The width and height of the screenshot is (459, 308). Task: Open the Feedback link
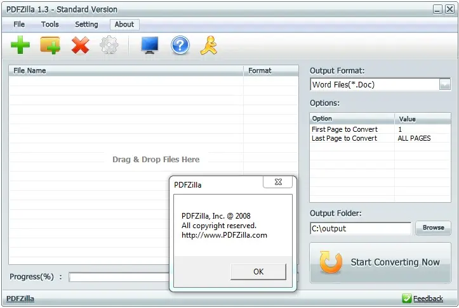pyautogui.click(x=428, y=298)
